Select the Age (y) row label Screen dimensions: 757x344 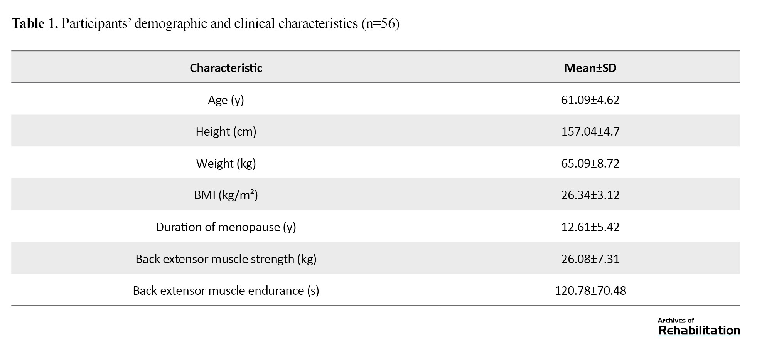click(226, 100)
